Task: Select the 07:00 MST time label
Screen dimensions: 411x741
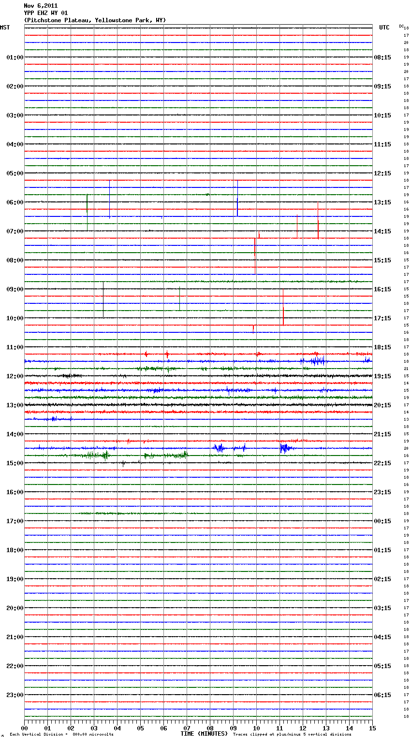Action: [15, 231]
